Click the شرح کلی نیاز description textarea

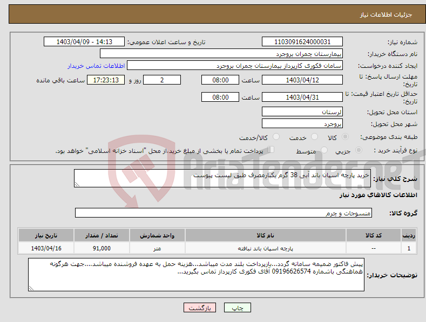[x=222, y=178]
